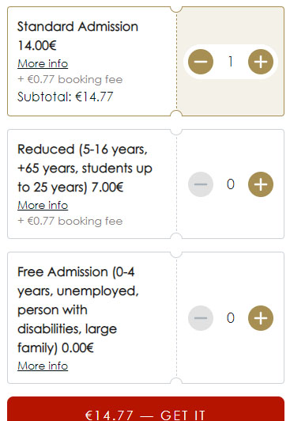The height and width of the screenshot is (421, 290).
Task: Click the Reduced (5-16 years) ticket title
Action: (85, 169)
